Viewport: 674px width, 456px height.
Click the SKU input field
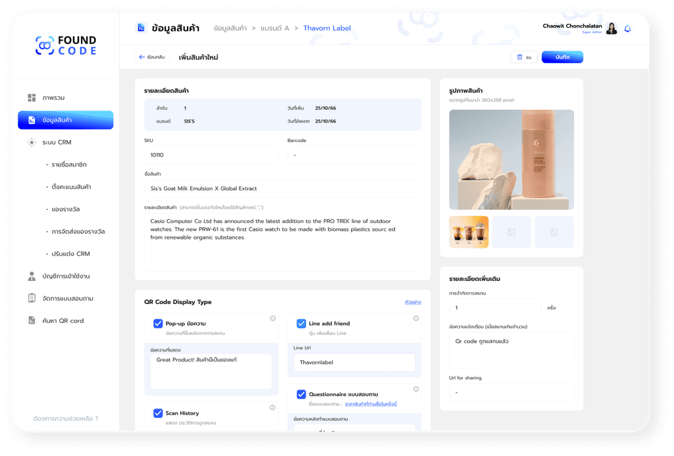coord(211,155)
